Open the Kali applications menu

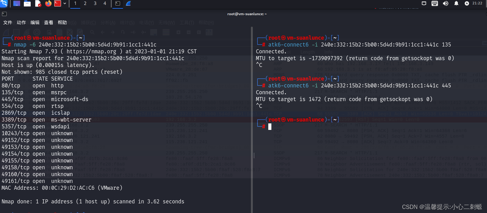(x=4, y=3)
